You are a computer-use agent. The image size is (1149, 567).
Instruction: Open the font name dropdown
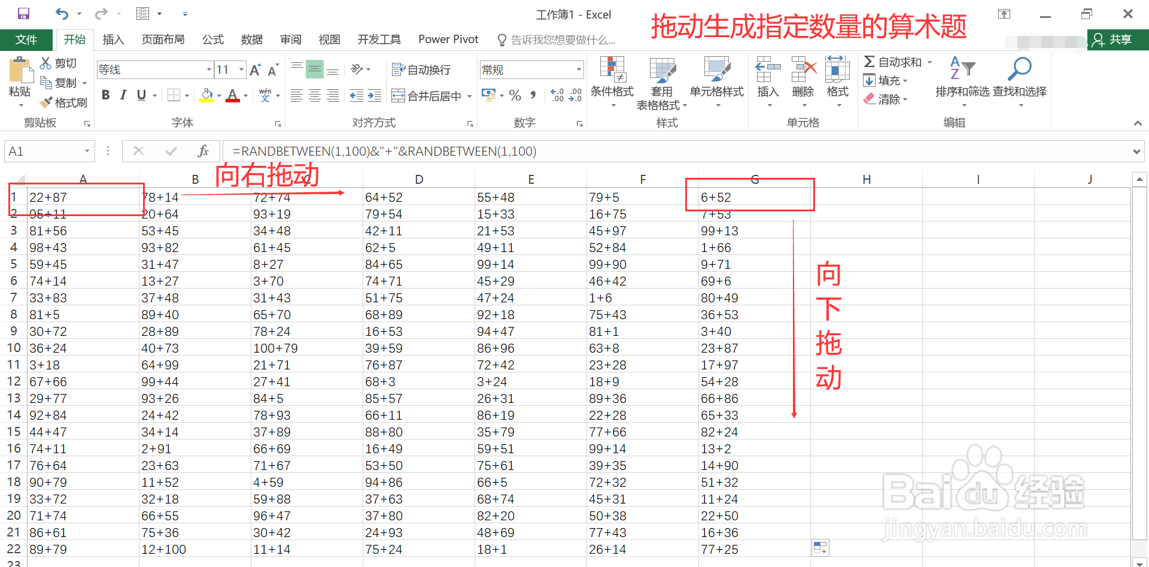[x=208, y=69]
